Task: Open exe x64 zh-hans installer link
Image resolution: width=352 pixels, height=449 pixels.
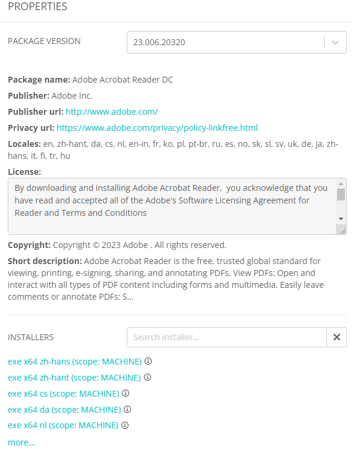Action: [75, 362]
